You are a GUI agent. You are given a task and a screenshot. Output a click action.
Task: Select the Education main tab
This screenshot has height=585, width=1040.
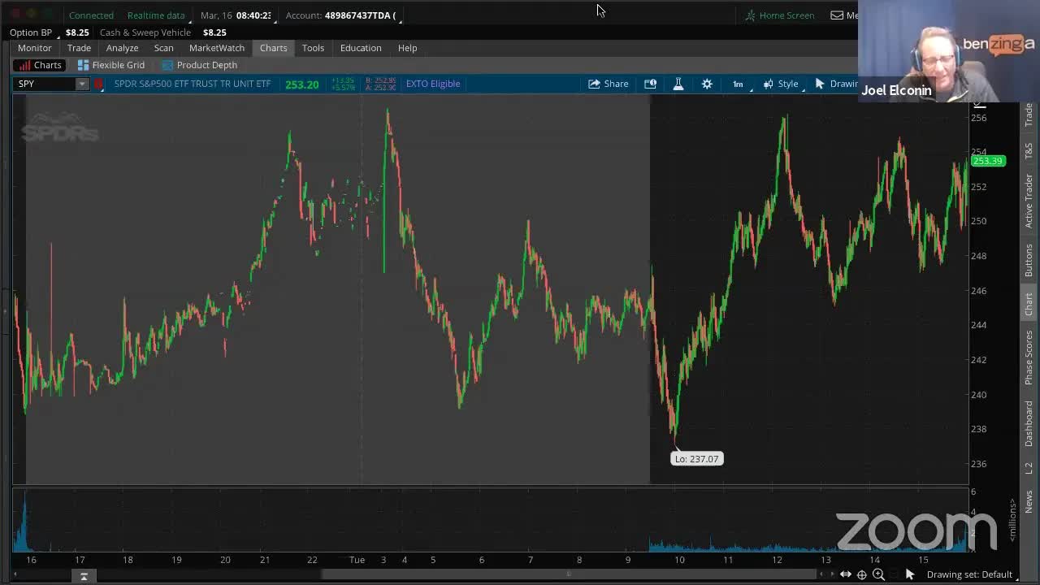(361, 48)
